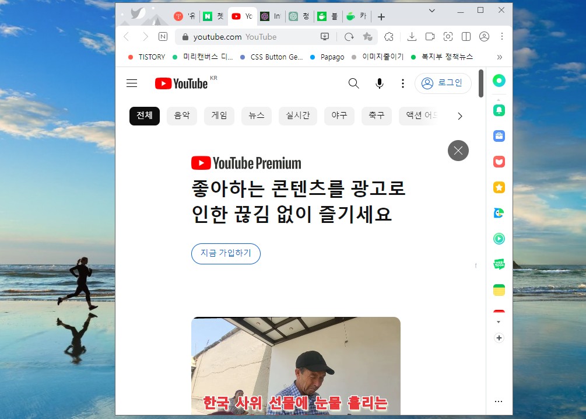This screenshot has width=586, height=419.
Task: Open the green whale sidebar icon
Action: (499, 81)
